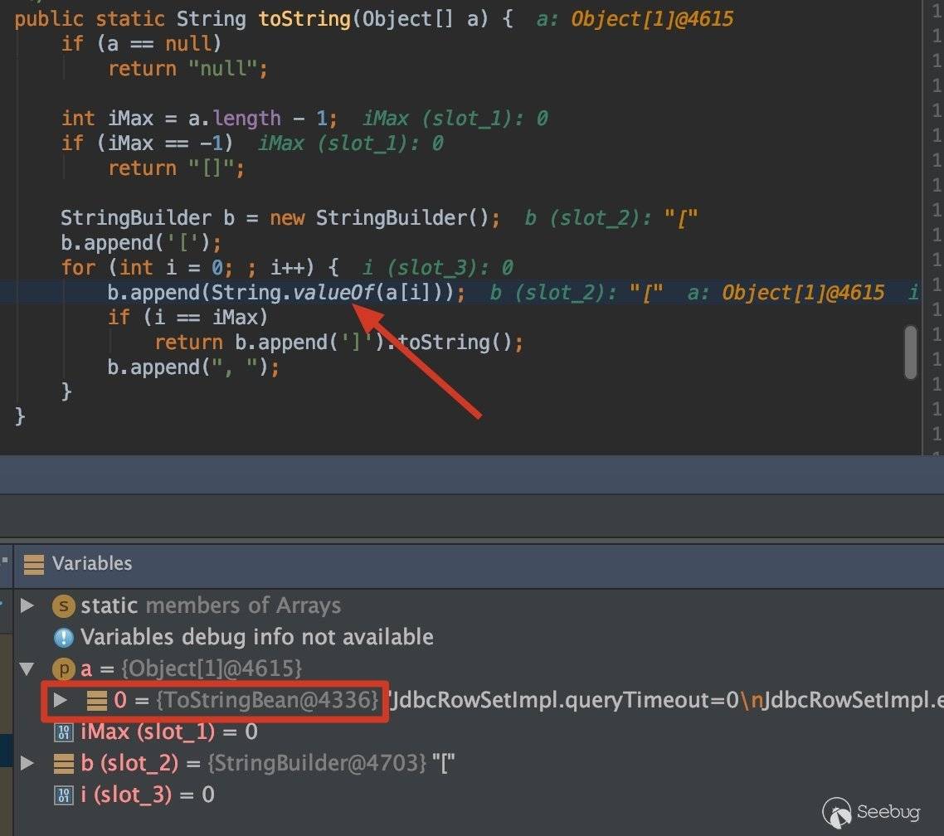
Task: Click the object icon for b (slot_2)
Action: coord(64,764)
